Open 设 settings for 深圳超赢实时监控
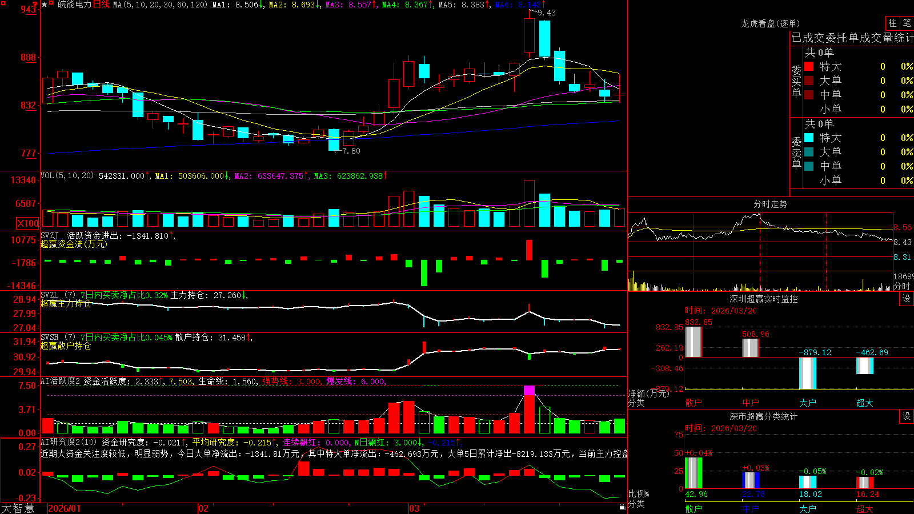 pyautogui.click(x=907, y=299)
